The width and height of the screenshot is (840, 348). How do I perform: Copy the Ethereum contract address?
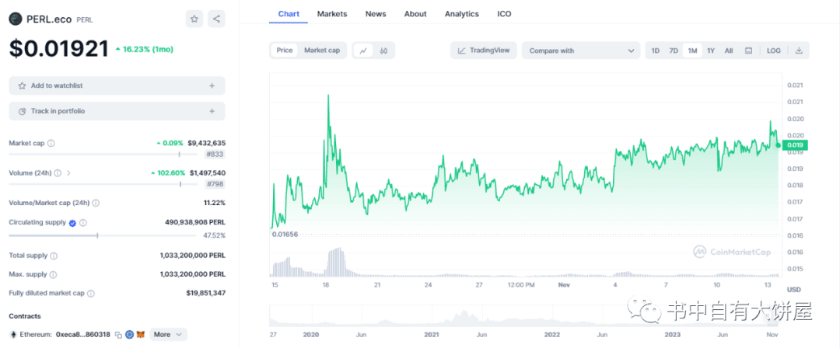click(118, 335)
